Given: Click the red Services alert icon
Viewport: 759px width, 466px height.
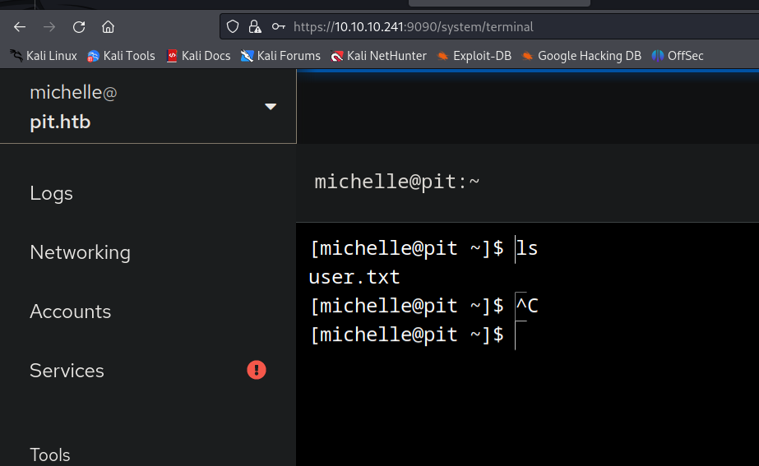Looking at the screenshot, I should [257, 371].
